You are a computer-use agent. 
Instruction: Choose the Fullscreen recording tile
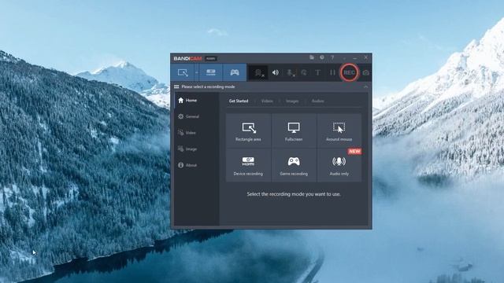click(294, 130)
